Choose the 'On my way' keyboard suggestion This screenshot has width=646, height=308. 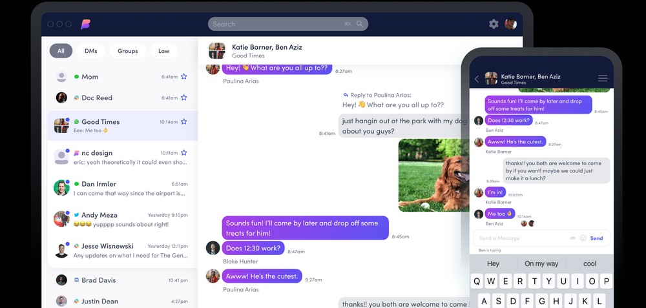[541, 263]
